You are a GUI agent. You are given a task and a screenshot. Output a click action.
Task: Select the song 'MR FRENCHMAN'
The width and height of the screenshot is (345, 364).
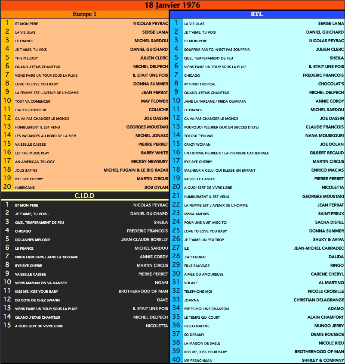click(198, 361)
